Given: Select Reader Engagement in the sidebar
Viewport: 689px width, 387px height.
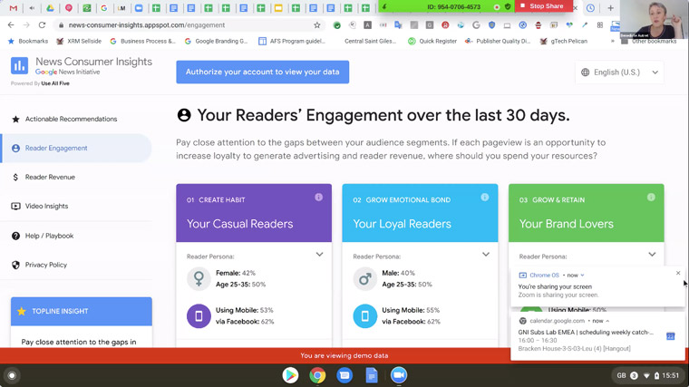Looking at the screenshot, I should (76, 148).
